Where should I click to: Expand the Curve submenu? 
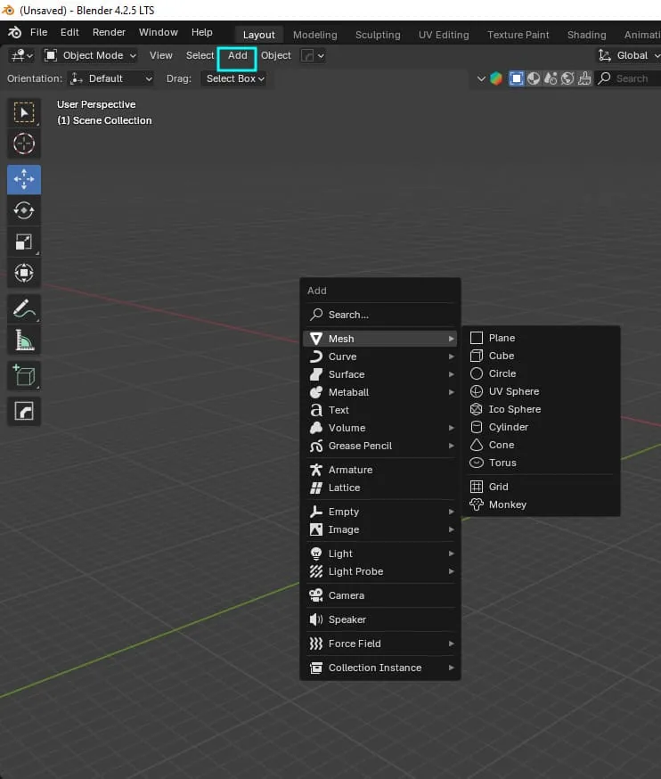tap(379, 357)
